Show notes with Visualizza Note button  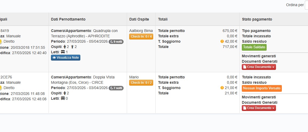pyautogui.click(x=66, y=58)
